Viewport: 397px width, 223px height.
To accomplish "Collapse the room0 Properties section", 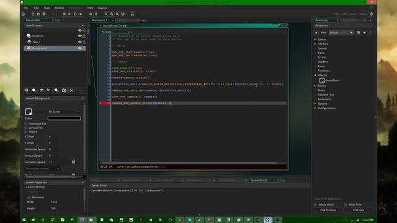I will point(83,182).
